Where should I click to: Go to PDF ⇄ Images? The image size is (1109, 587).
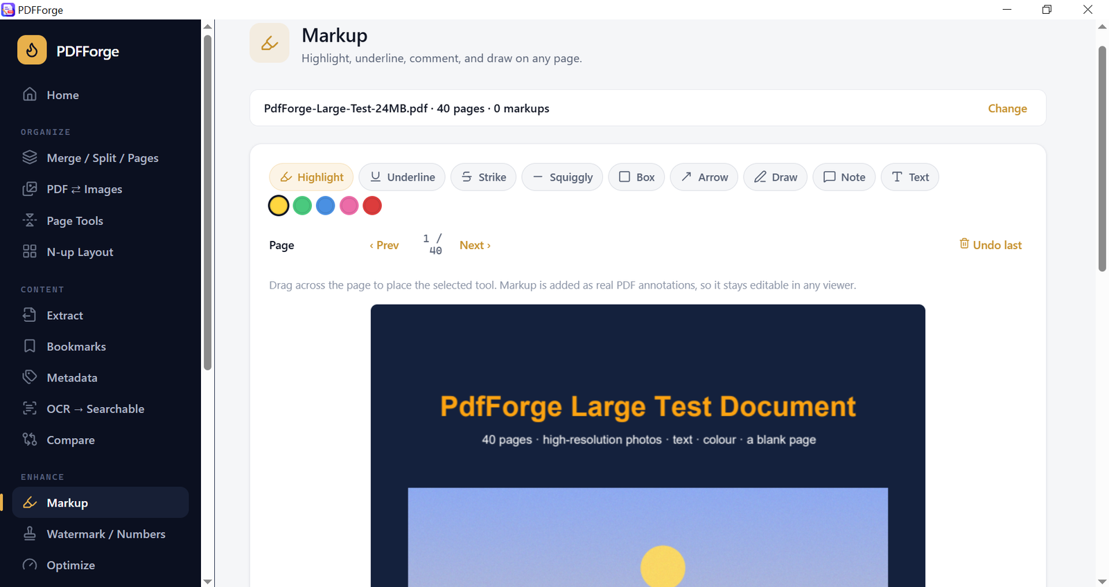101,189
